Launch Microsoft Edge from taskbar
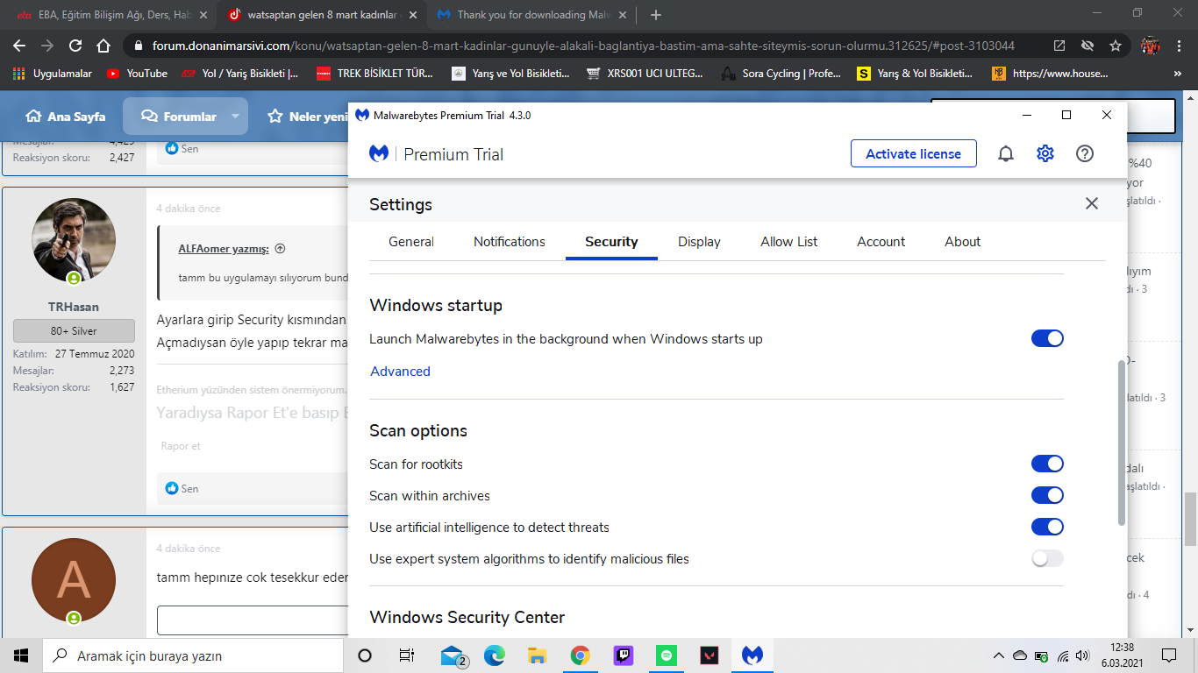Image resolution: width=1198 pixels, height=673 pixels. coord(496,655)
